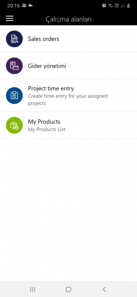The height and width of the screenshot is (297, 137).
Task: Tap 'Create time entry for your assigned projects'
Action: [68, 100]
